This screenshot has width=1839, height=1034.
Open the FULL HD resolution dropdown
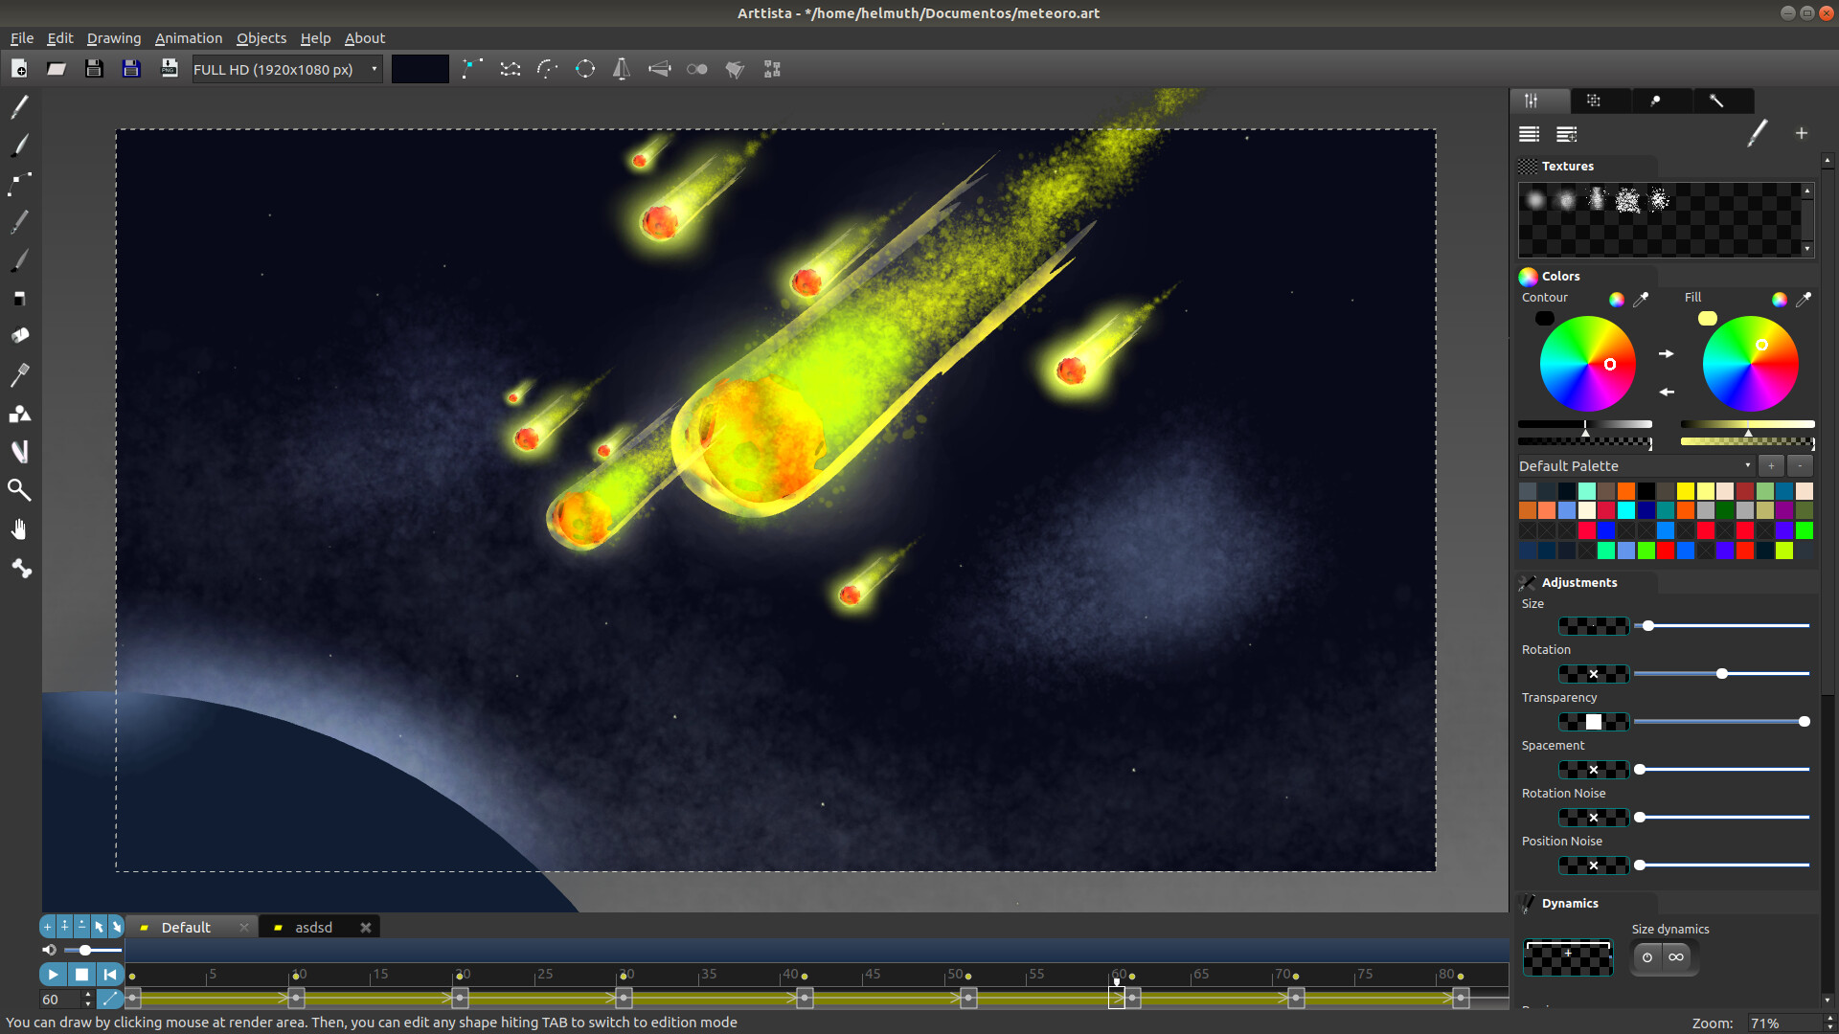(373, 69)
